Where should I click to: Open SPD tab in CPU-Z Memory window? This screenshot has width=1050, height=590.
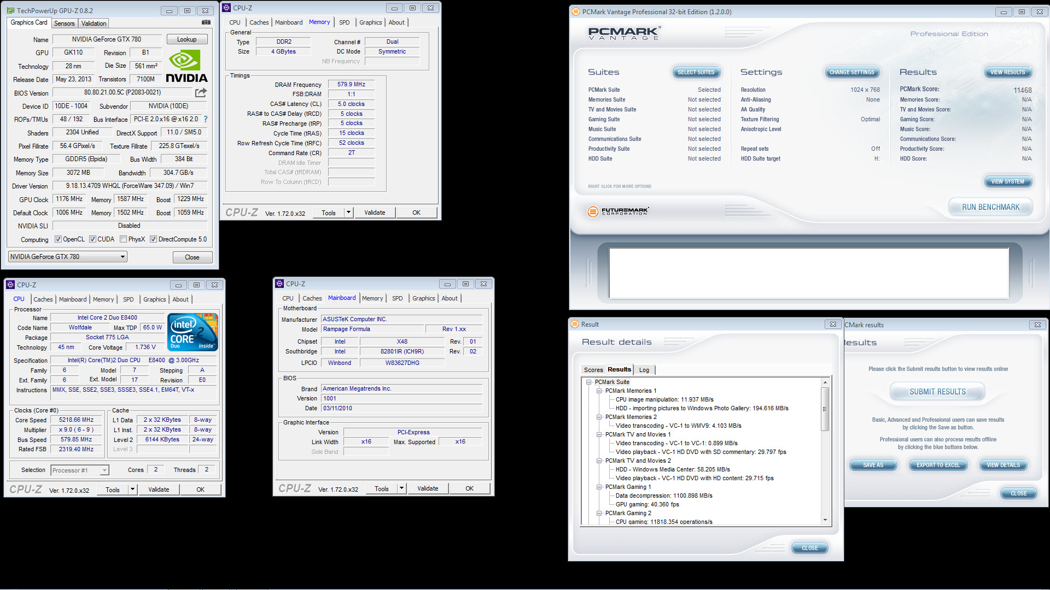pos(344,22)
